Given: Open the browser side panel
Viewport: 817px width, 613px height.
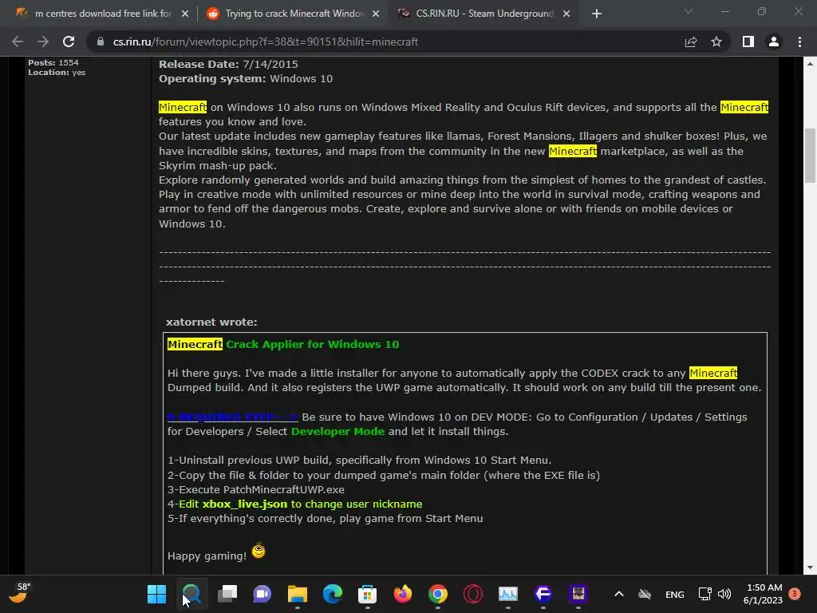Looking at the screenshot, I should click(748, 42).
